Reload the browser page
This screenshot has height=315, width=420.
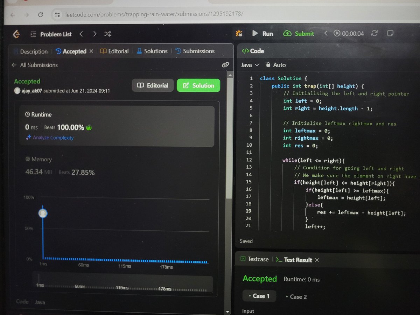click(41, 15)
